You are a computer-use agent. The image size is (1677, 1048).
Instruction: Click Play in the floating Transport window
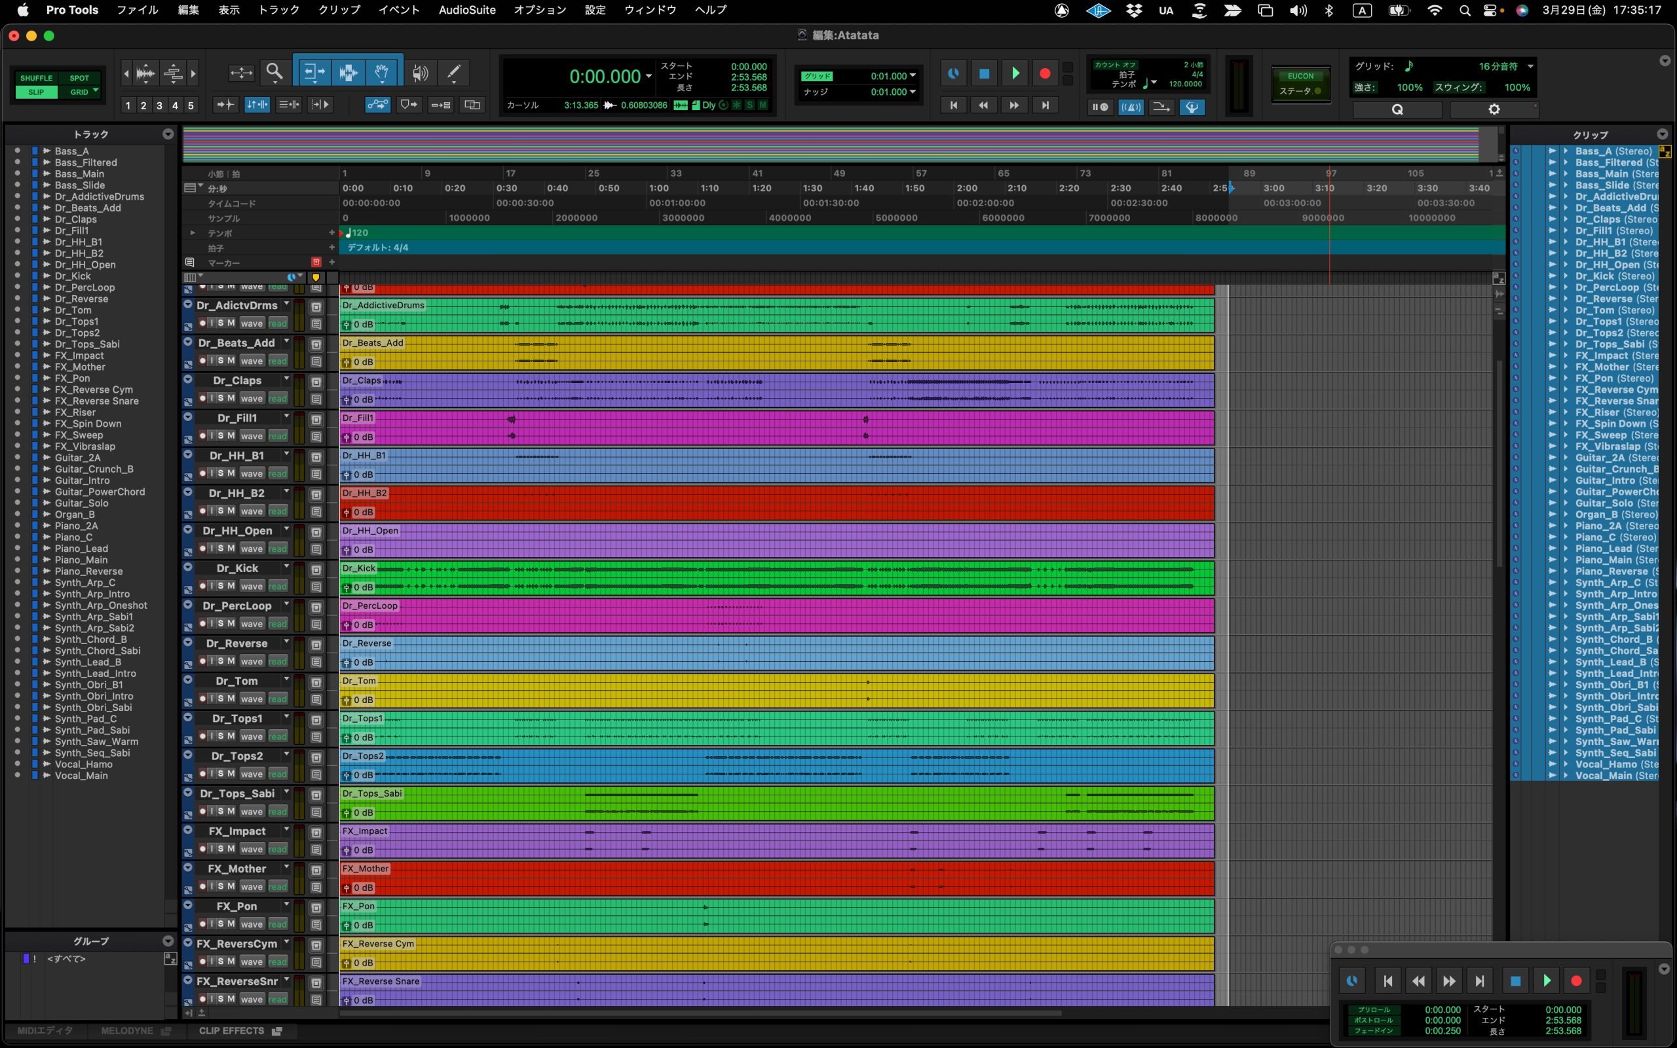pos(1546,980)
